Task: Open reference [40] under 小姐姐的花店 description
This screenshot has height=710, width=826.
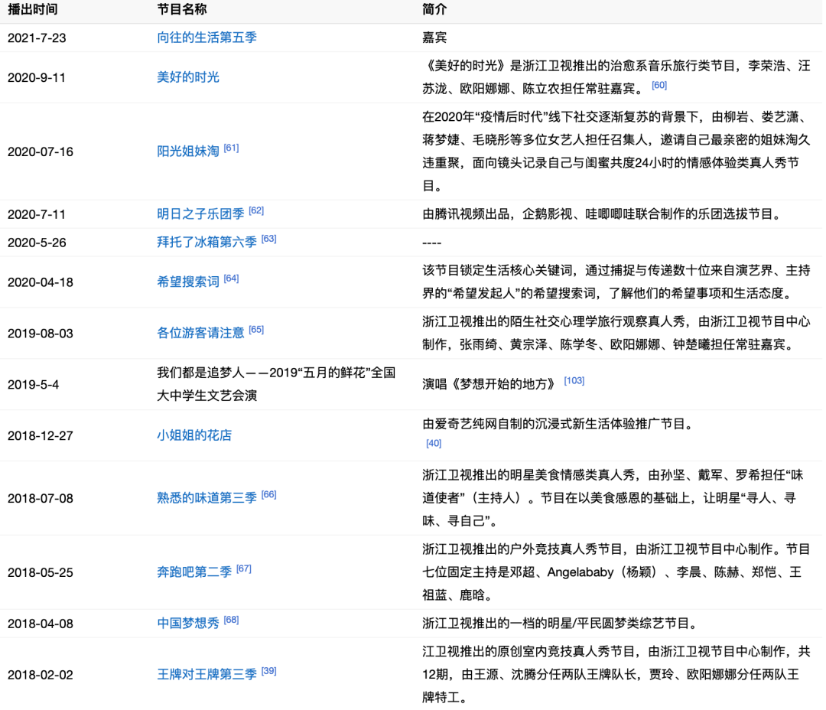Action: (x=434, y=444)
